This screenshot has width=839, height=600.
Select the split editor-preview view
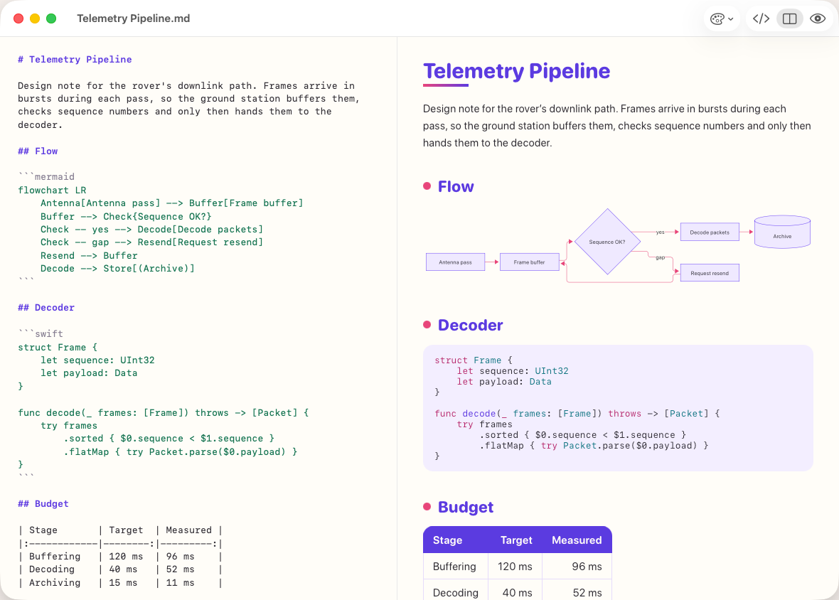coord(789,18)
